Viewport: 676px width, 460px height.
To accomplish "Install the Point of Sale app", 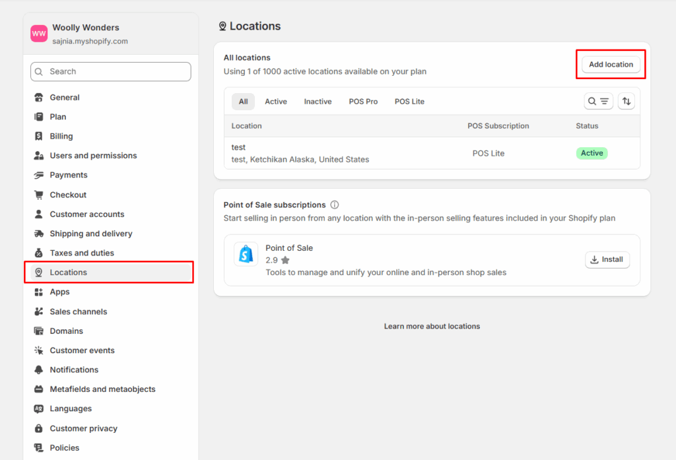I will 607,259.
